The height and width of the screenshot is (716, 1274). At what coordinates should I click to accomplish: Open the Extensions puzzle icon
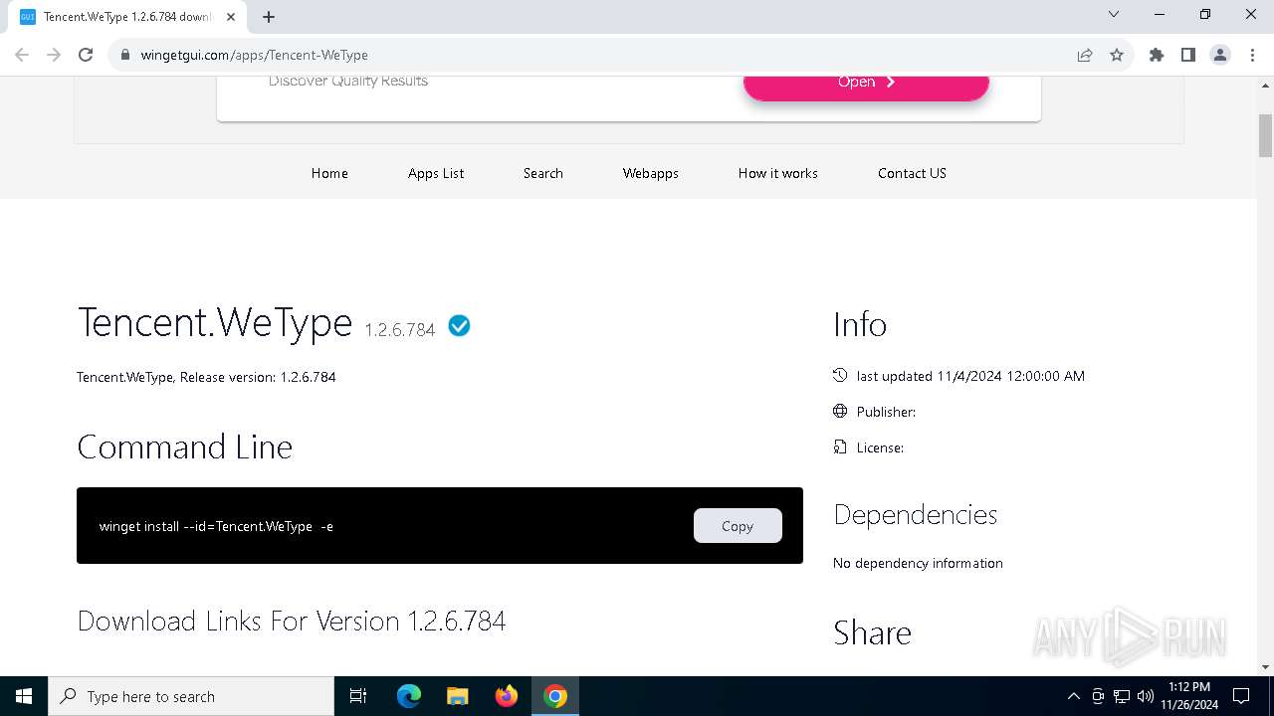pyautogui.click(x=1157, y=55)
